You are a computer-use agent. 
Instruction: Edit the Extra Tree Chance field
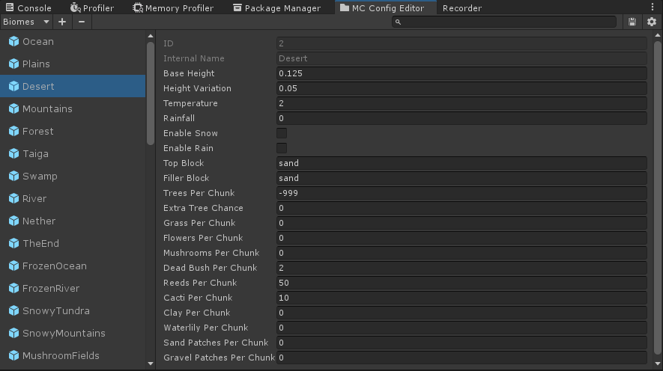[461, 208]
